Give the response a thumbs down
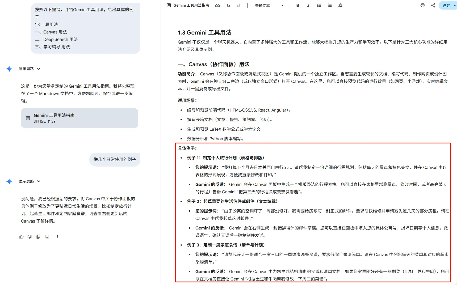This screenshot has width=457, height=285. (30, 237)
